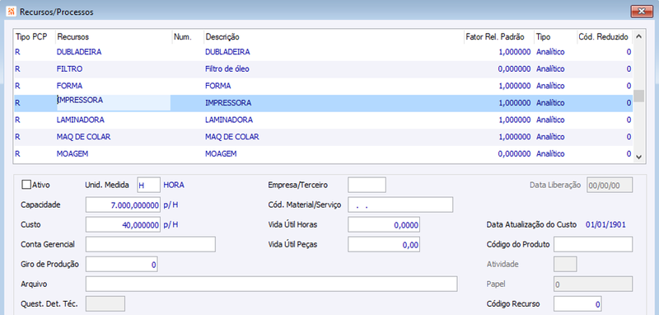The height and width of the screenshot is (315, 659).
Task: Click the Empresa/Terceiro field
Action: [x=367, y=185]
